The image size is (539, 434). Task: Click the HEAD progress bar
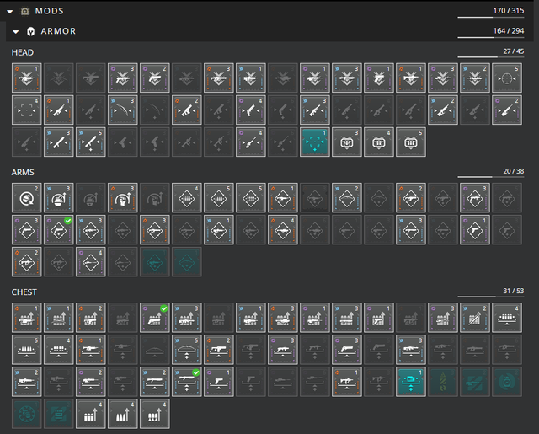click(491, 57)
